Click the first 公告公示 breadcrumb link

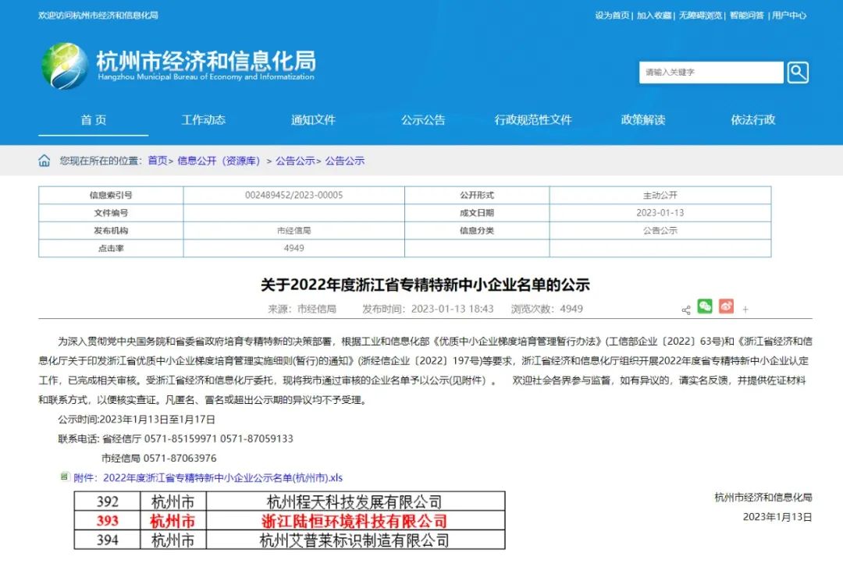(x=295, y=161)
